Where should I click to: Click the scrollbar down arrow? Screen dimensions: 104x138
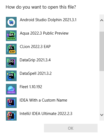pyautogui.click(x=102, y=115)
